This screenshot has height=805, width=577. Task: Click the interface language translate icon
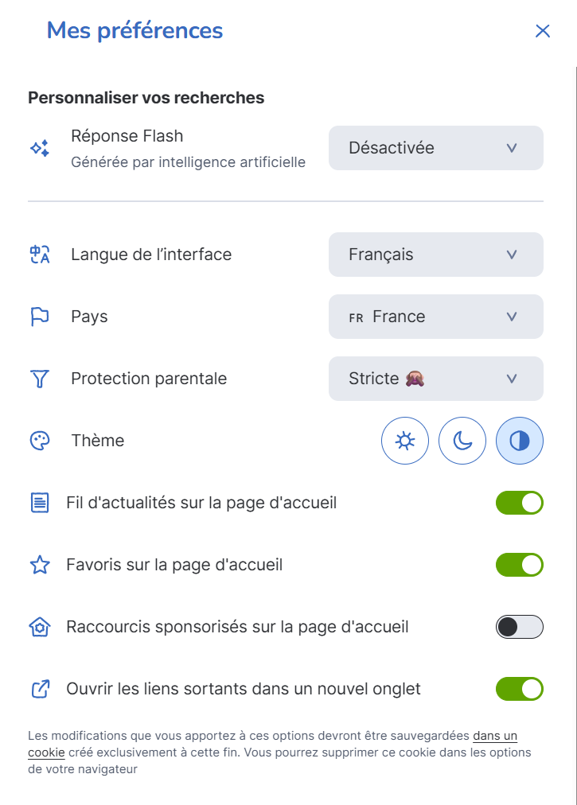[40, 255]
